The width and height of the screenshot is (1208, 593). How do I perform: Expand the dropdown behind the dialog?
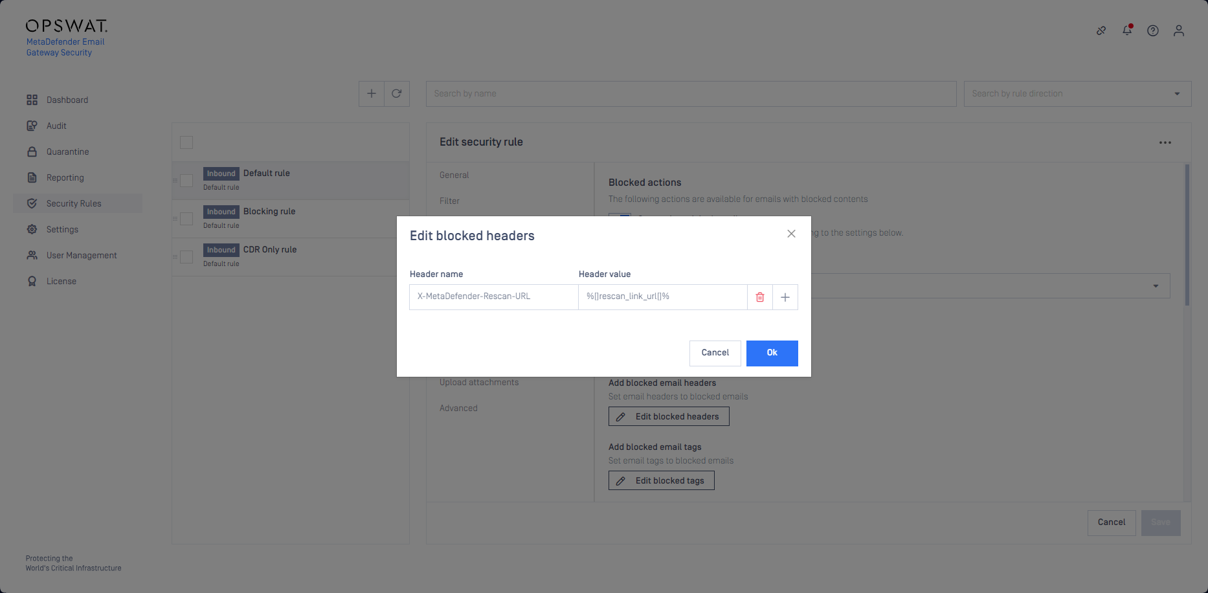click(1156, 286)
